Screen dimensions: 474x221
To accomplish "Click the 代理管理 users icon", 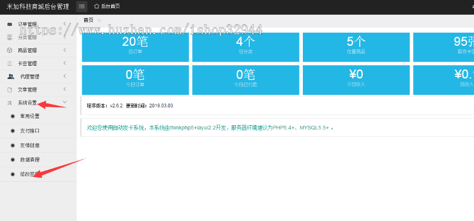I will tap(11, 77).
